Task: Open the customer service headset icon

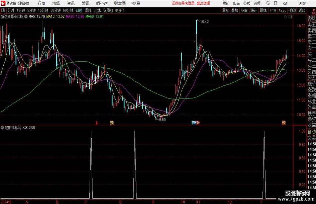Action: pos(268,3)
